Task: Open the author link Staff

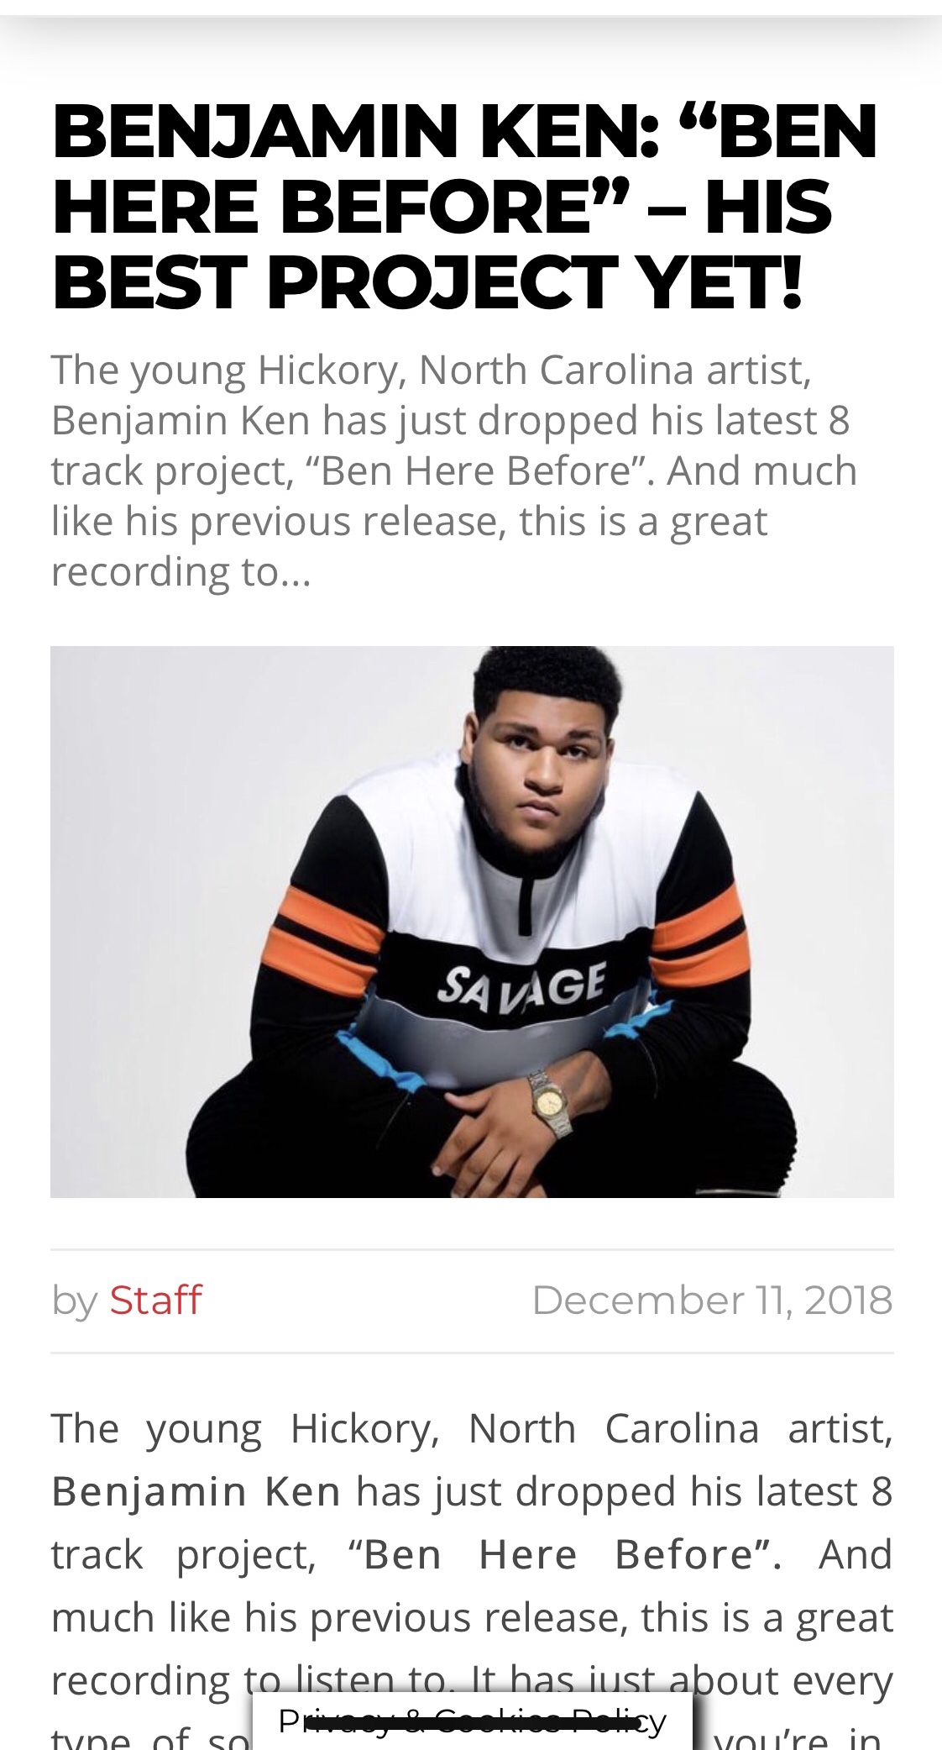Action: [155, 1300]
